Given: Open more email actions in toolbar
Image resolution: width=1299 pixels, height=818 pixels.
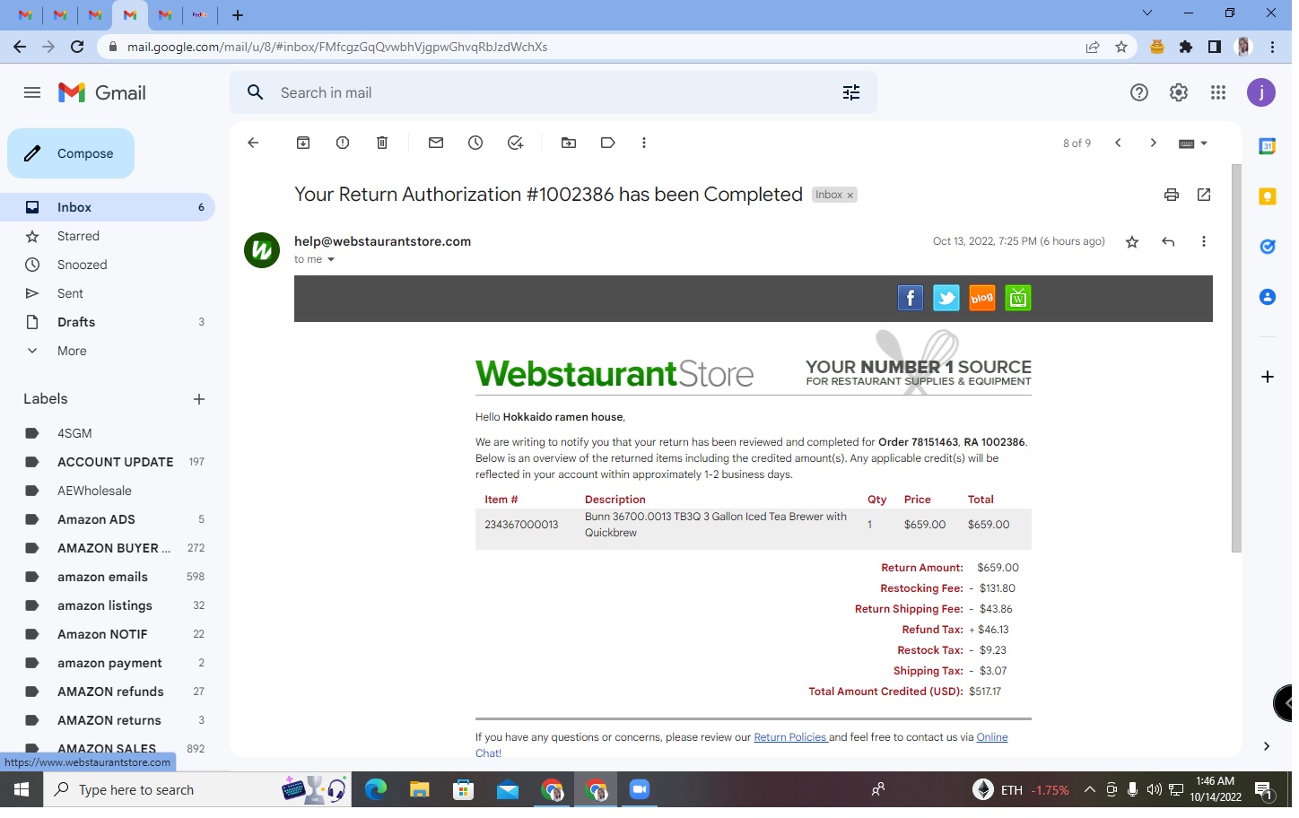Looking at the screenshot, I should 644,143.
